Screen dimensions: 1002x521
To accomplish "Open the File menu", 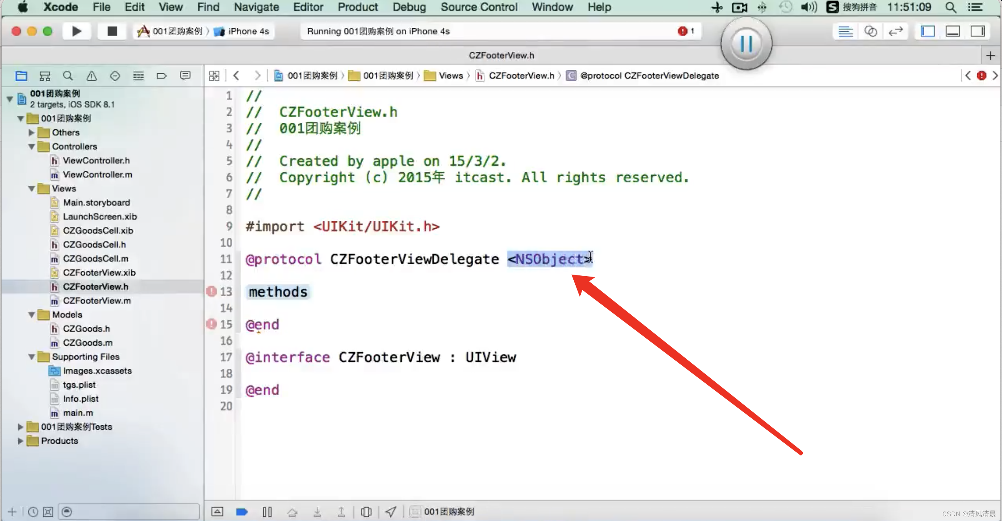I will point(101,7).
